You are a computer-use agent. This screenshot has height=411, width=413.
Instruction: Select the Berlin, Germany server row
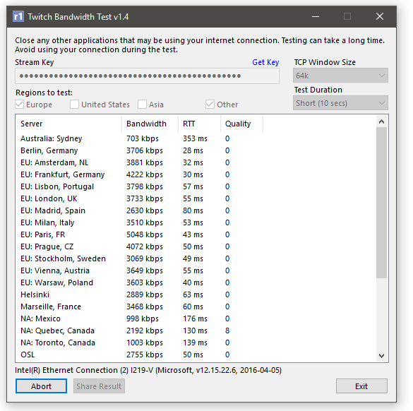pos(139,150)
